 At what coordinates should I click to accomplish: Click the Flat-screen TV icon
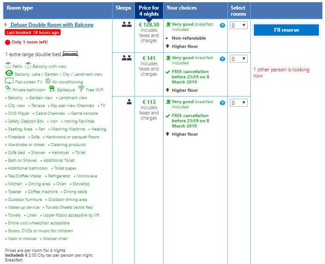click(x=9, y=81)
